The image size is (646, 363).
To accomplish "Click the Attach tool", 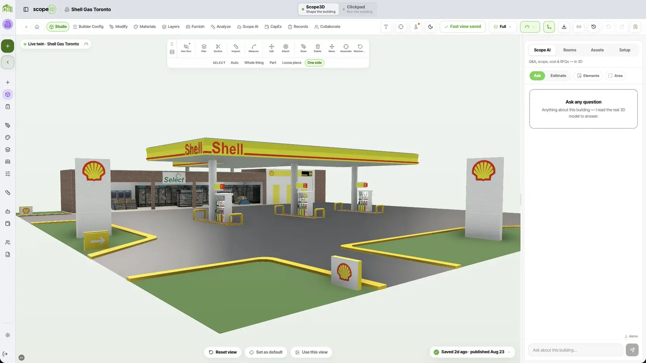I will [285, 48].
